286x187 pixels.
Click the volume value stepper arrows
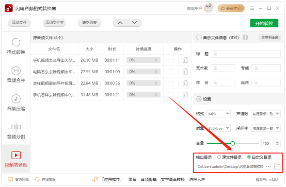click(277, 143)
